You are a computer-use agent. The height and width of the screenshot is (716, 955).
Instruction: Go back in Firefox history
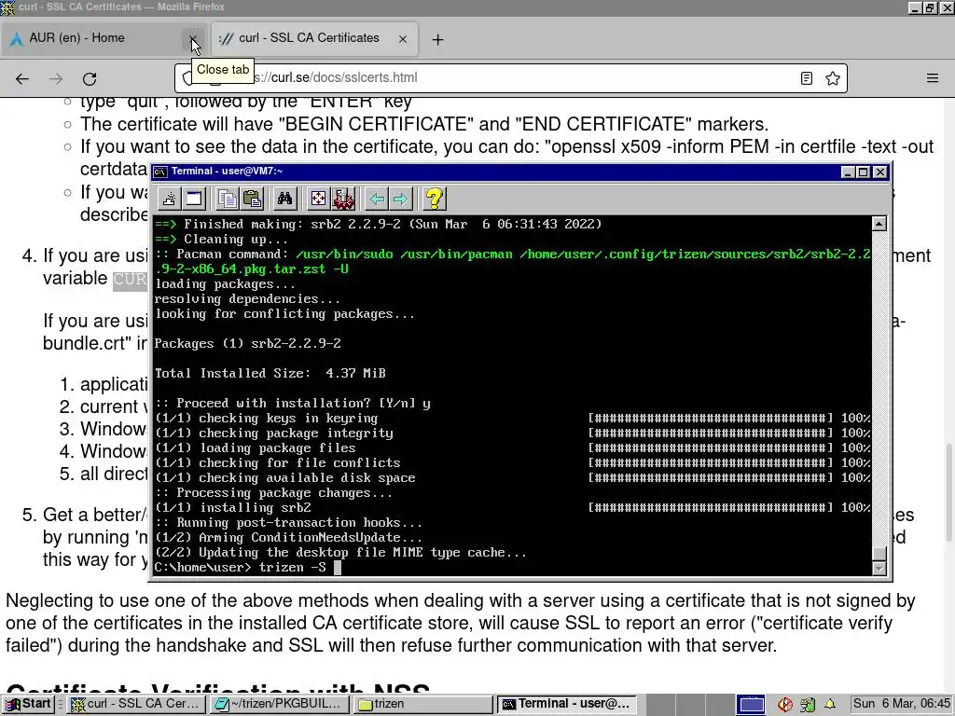click(22, 78)
